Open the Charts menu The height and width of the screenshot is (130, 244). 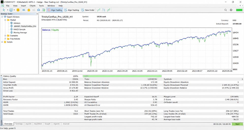coord(33,6)
